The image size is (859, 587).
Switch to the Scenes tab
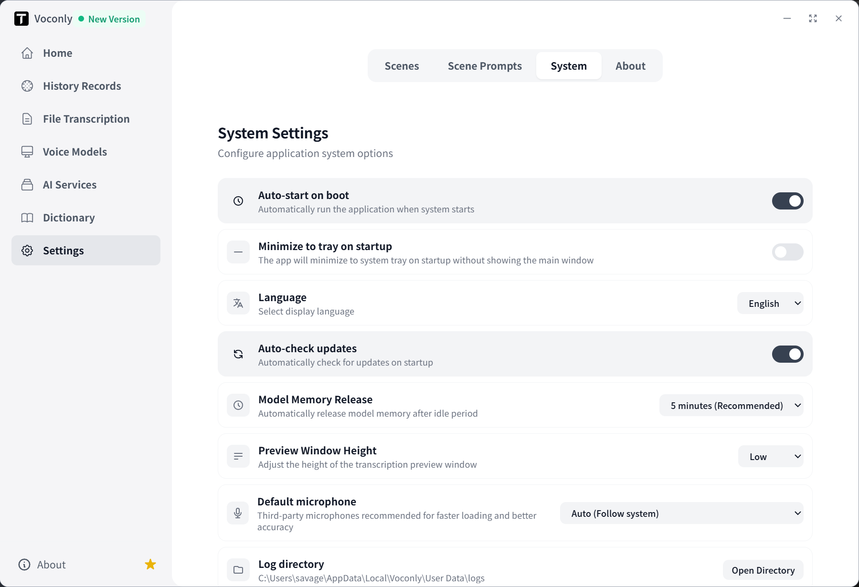coord(402,66)
